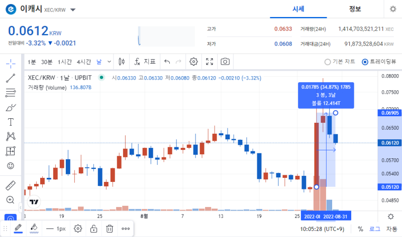The width and height of the screenshot is (402, 237).
Task: Open chart settings gear in toolbar
Action: [x=193, y=62]
